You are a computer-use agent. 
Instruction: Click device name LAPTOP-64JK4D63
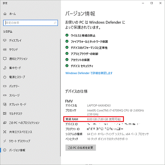(99, 105)
